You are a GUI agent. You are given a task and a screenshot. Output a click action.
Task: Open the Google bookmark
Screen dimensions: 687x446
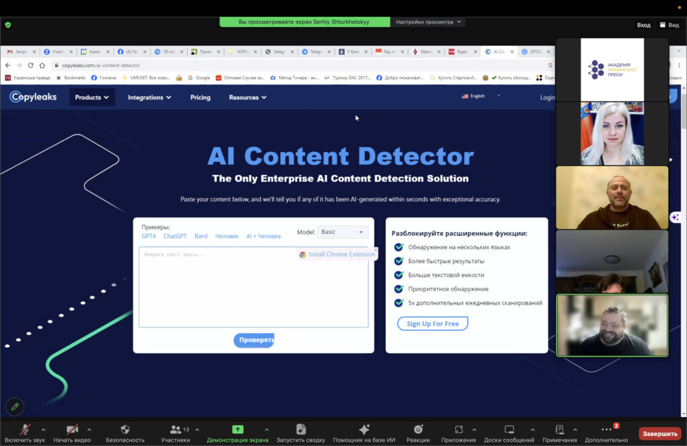coord(199,78)
